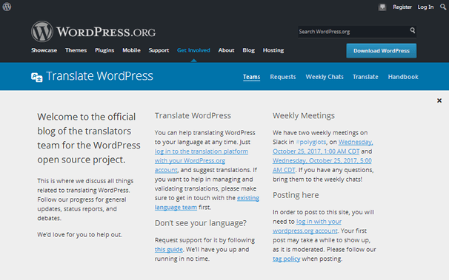Open the notifications icon beside Register

point(382,7)
